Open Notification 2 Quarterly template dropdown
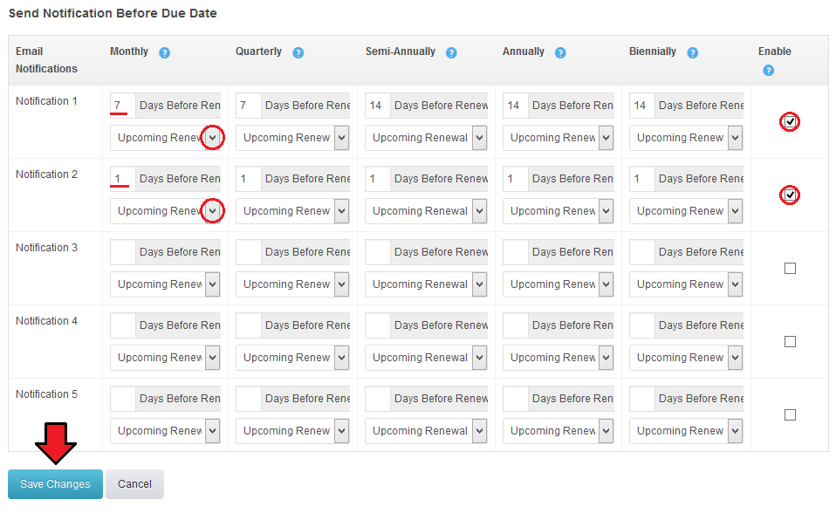Image resolution: width=836 pixels, height=520 pixels. pyautogui.click(x=292, y=211)
